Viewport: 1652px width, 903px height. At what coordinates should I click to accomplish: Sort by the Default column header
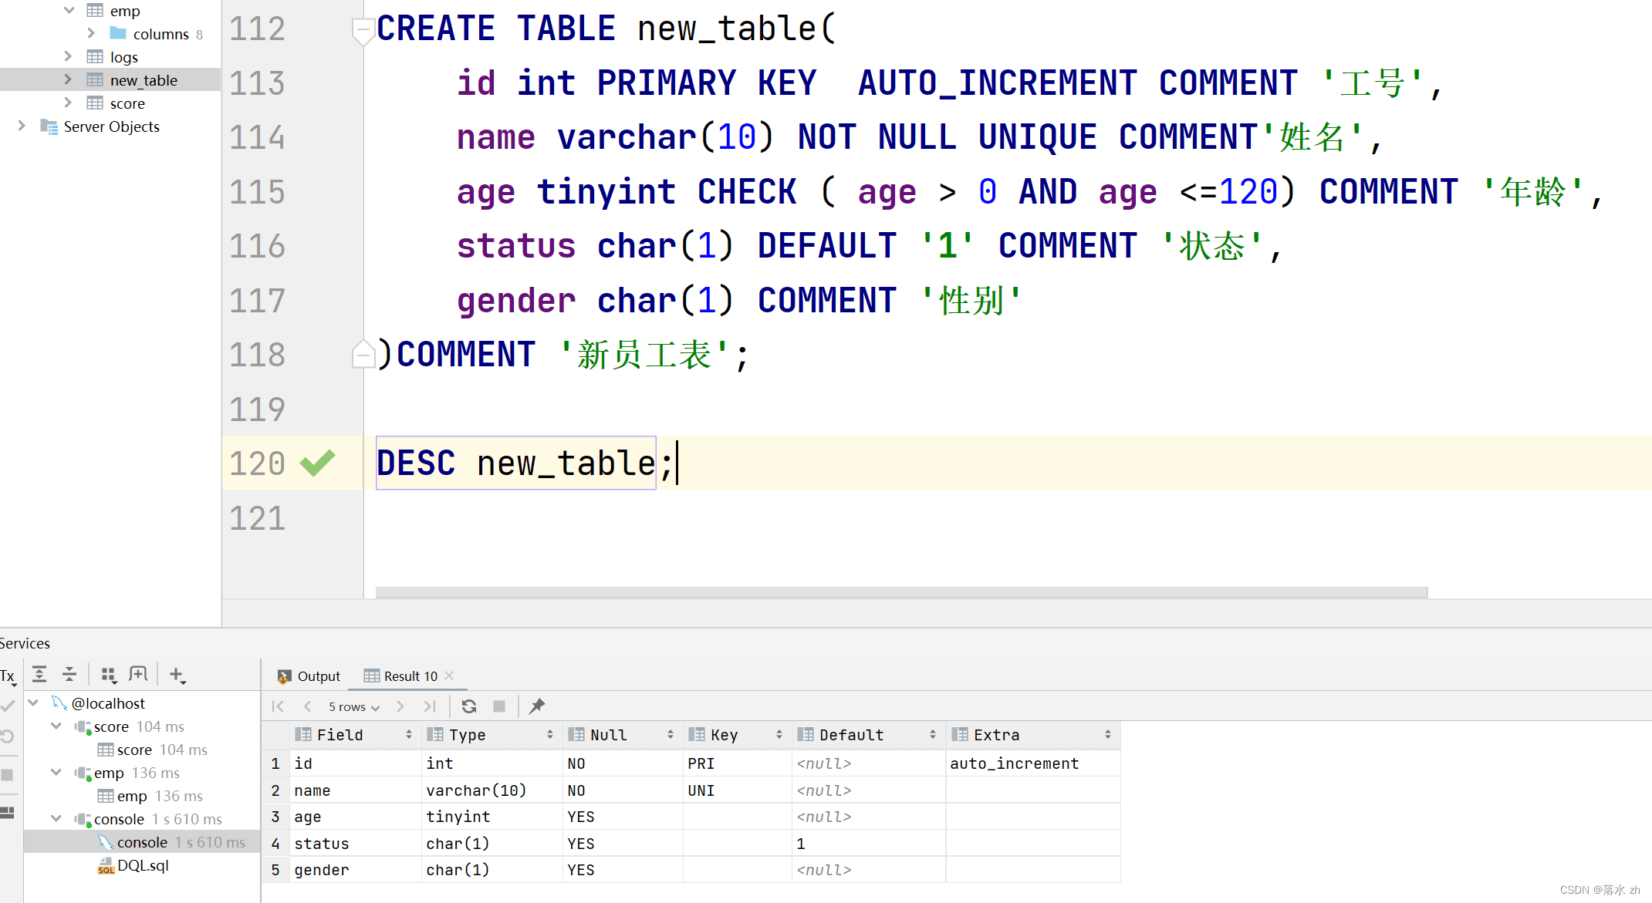pyautogui.click(x=868, y=735)
